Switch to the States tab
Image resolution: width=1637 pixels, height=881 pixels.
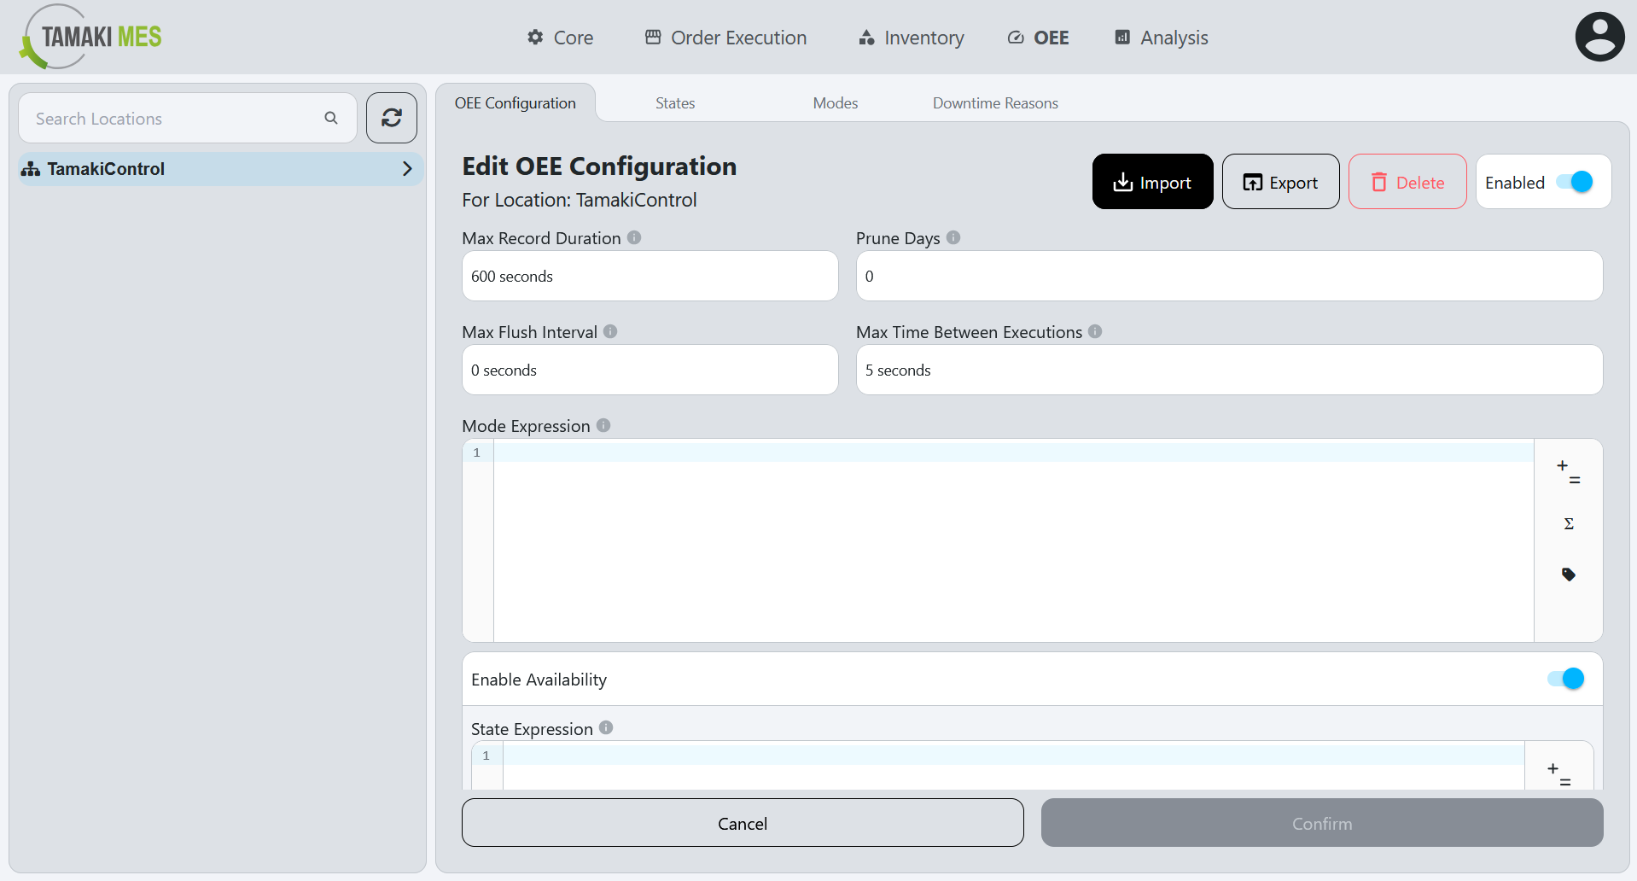pos(674,102)
